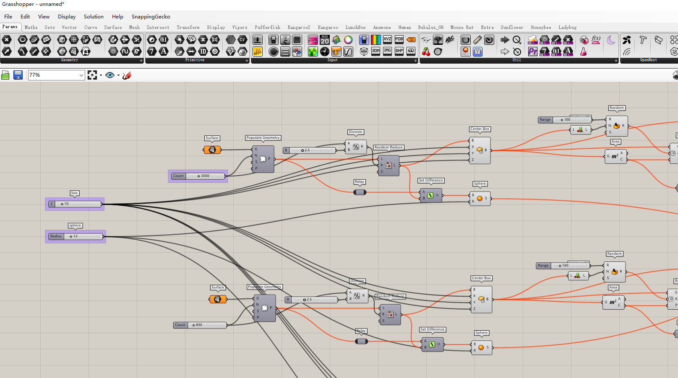Screen dimensions: 678x378
Task: Switch to the Ladybug tab
Action: pyautogui.click(x=567, y=27)
